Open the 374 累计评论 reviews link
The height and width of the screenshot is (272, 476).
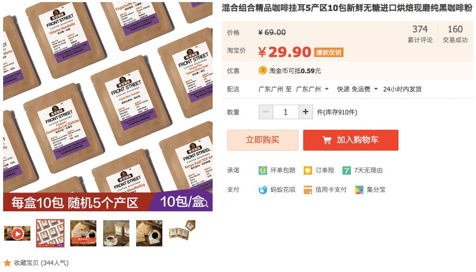click(x=420, y=34)
